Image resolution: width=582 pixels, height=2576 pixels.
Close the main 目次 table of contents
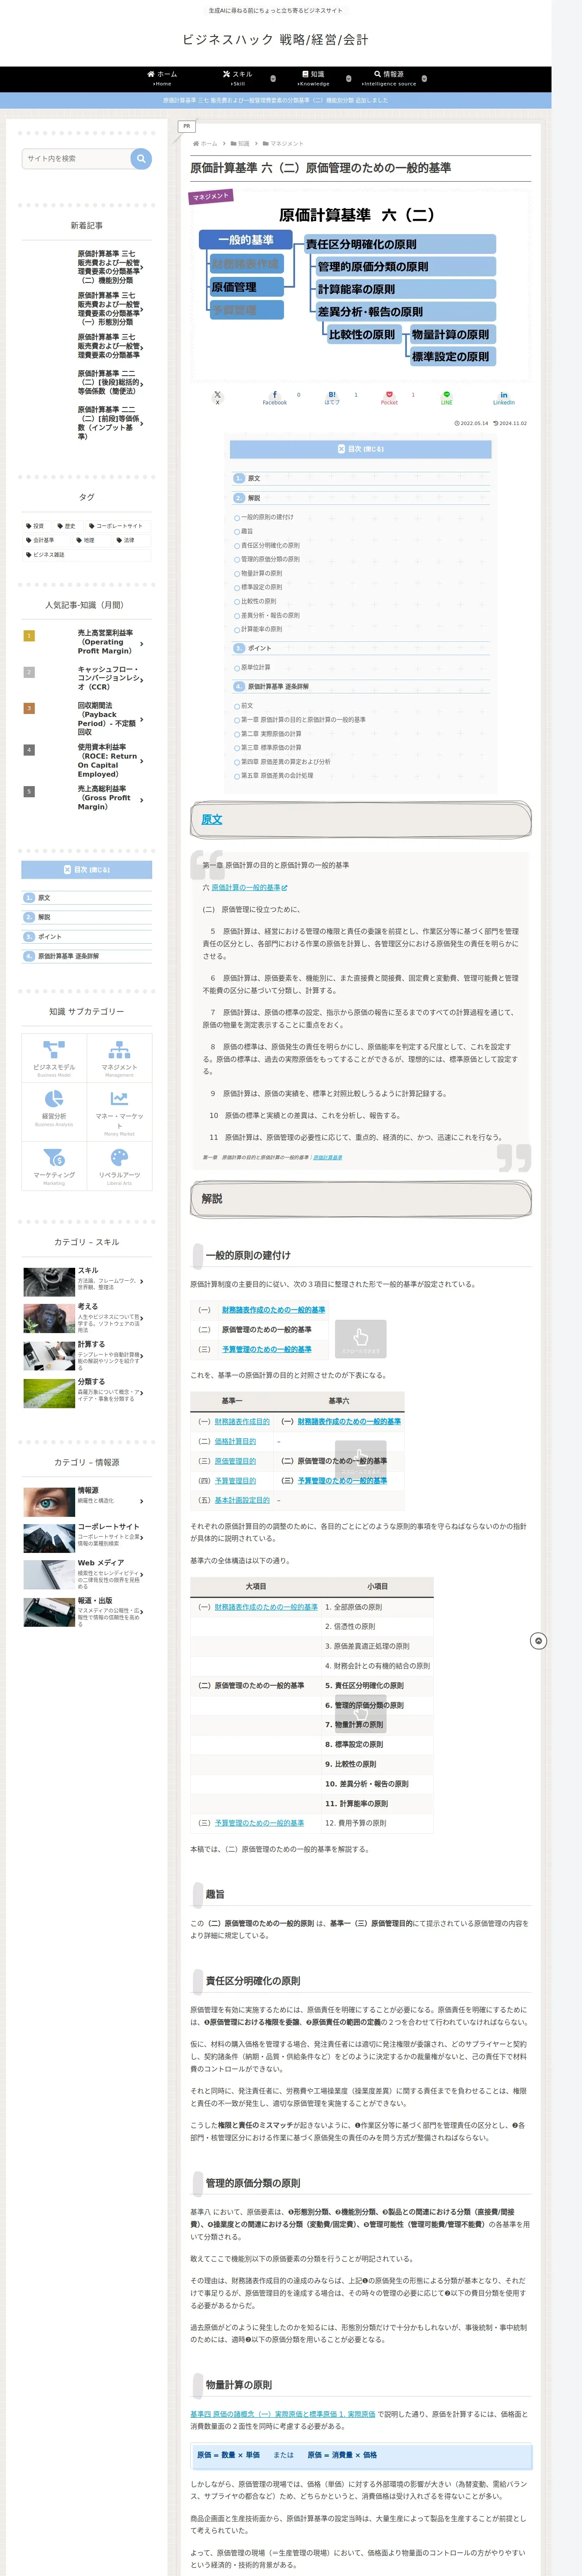click(x=360, y=449)
